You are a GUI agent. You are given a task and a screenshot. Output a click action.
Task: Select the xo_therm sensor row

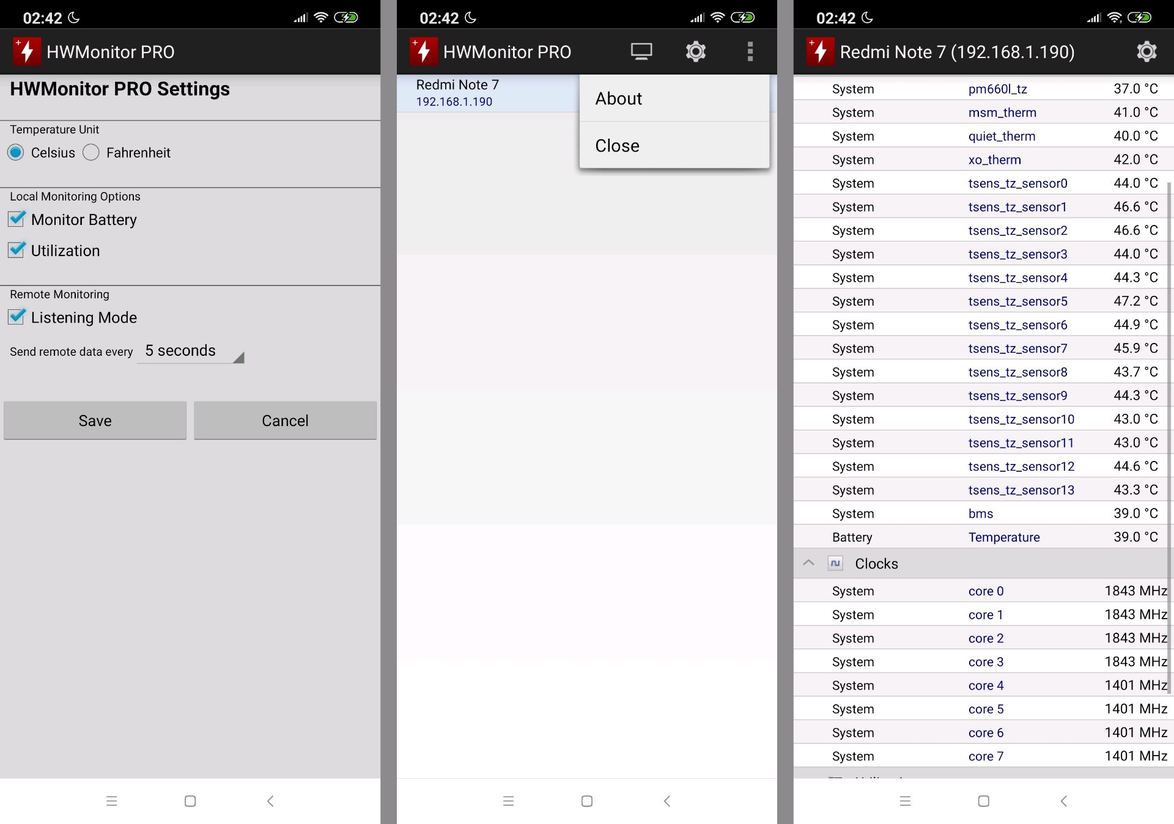pyautogui.click(x=983, y=160)
